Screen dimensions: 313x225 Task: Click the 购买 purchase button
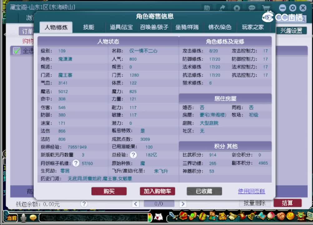tap(109, 191)
